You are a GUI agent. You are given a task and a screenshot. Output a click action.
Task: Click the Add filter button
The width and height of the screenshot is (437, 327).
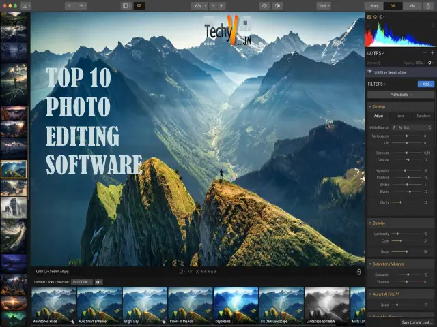point(426,84)
